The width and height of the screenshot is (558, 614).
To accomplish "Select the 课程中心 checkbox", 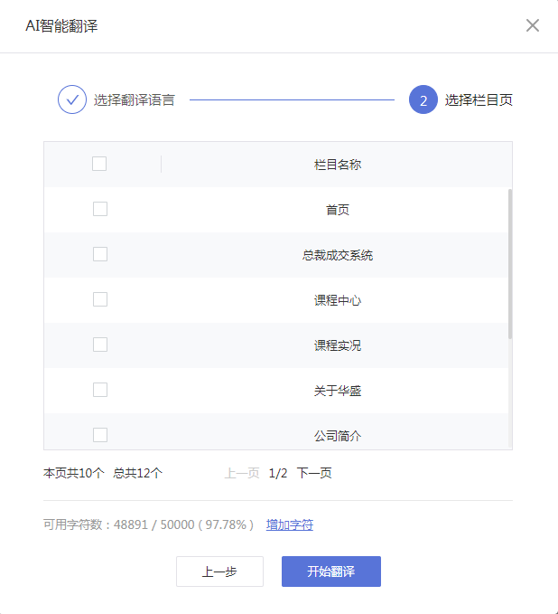I will pos(100,299).
